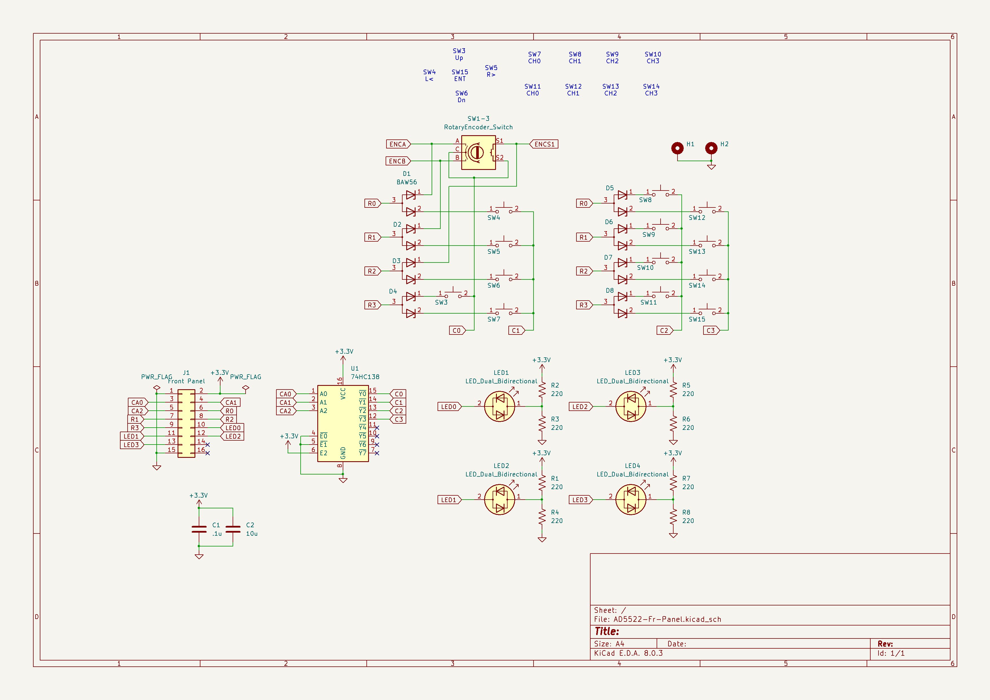Click the 74HC138 value text beside U1
Viewport: 990px width, 700px height.
click(365, 377)
